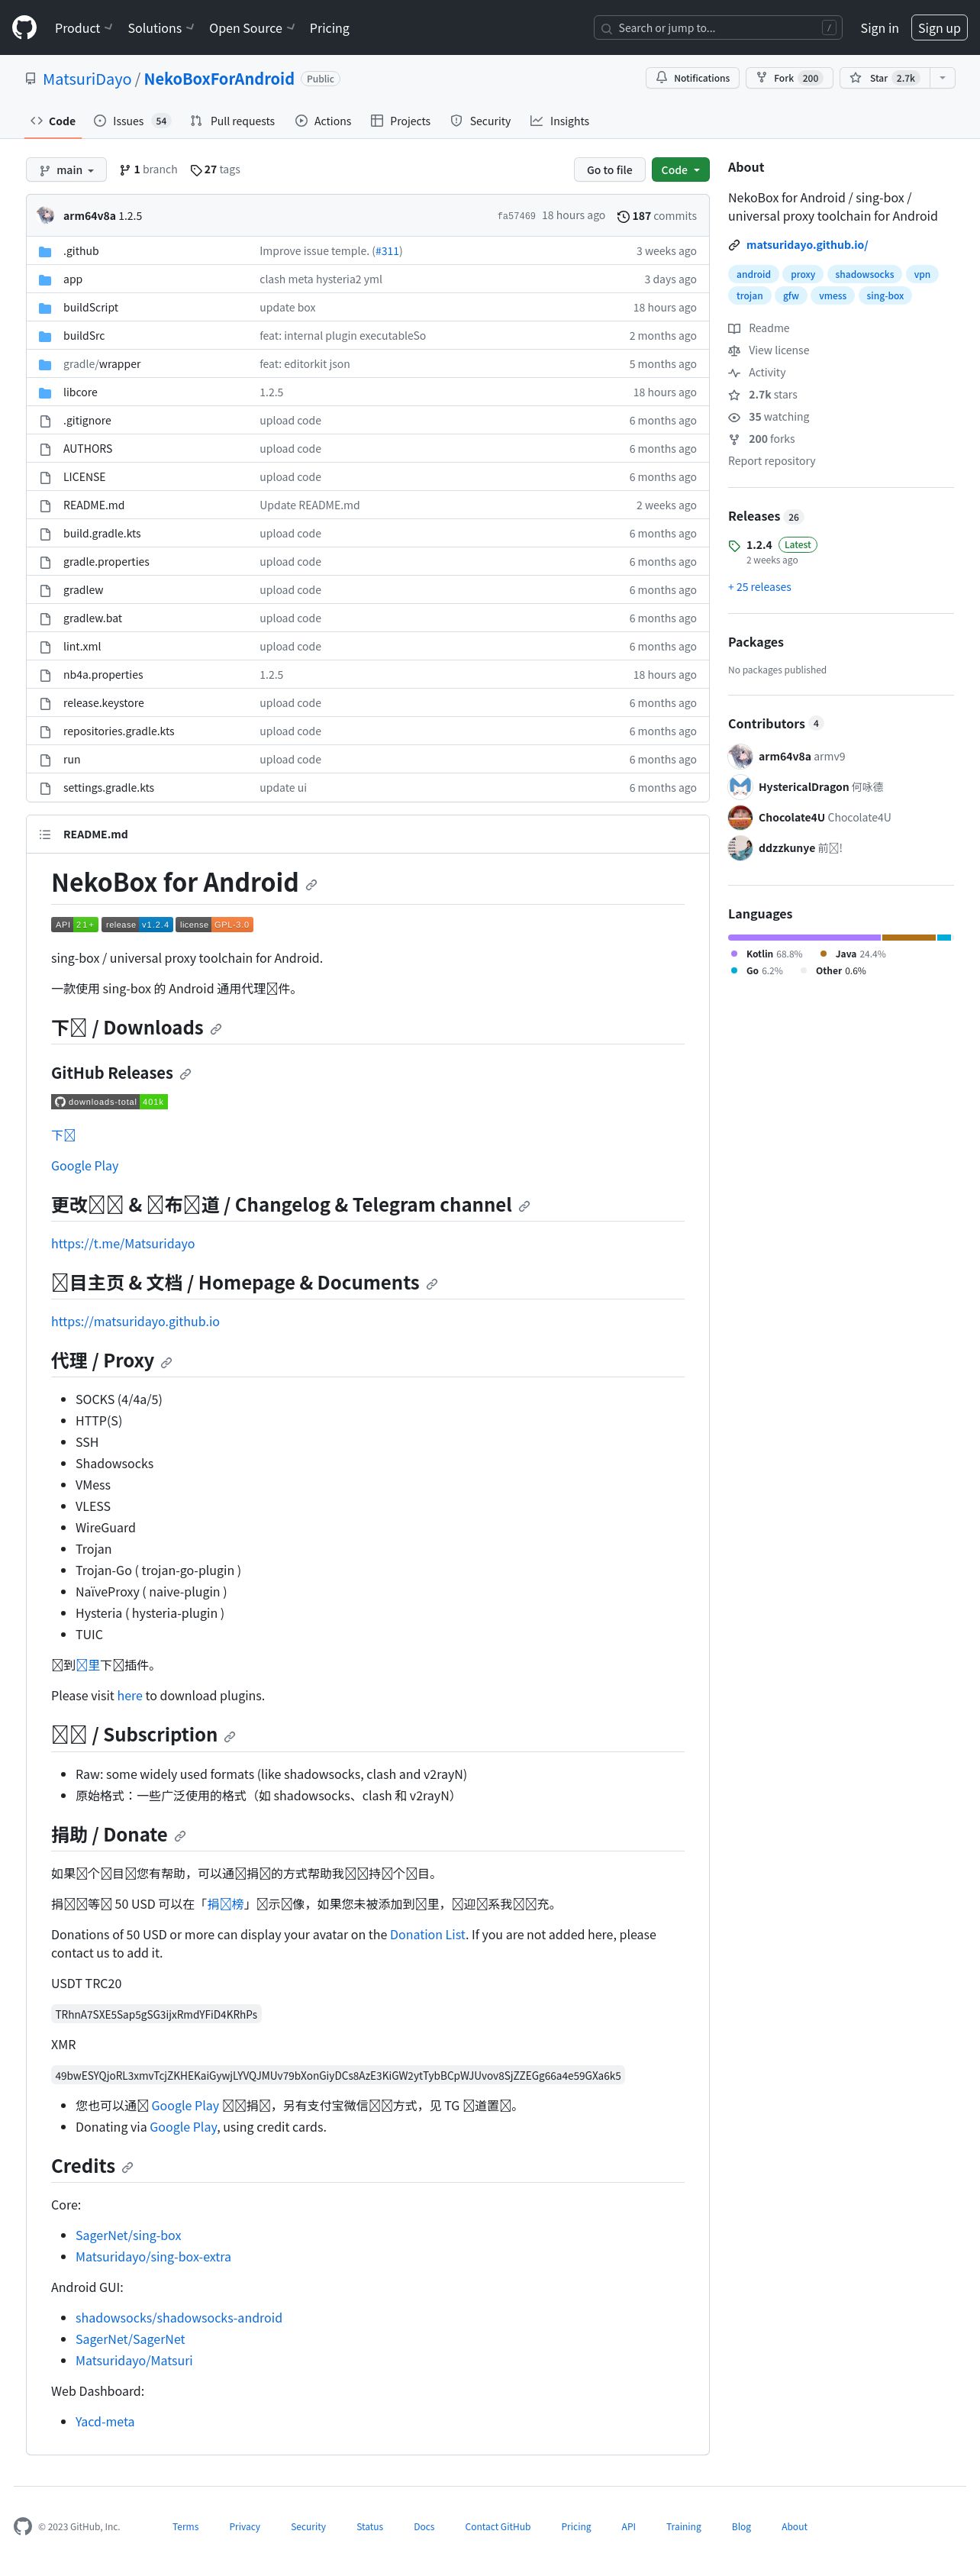Image resolution: width=980 pixels, height=2576 pixels.
Task: Open the arm64v8a contributor avatar
Action: [740, 756]
